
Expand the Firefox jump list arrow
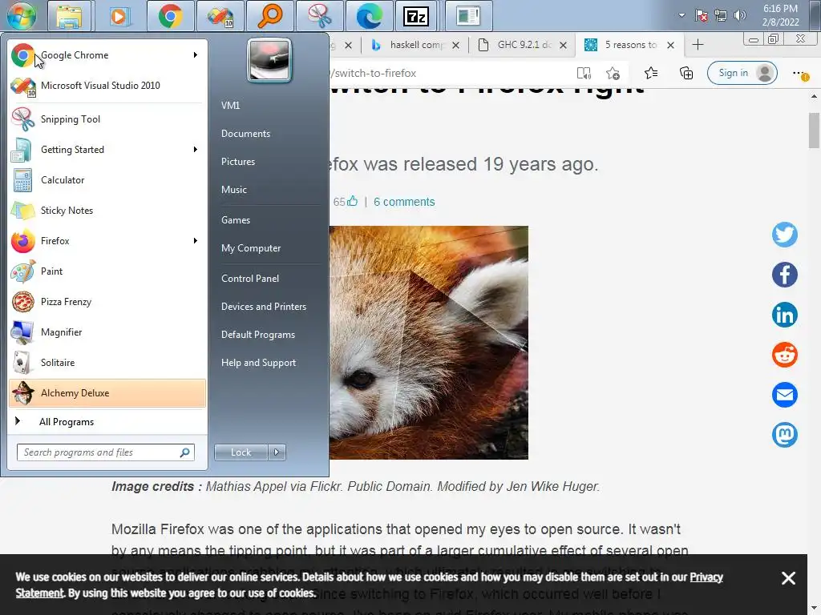196,240
